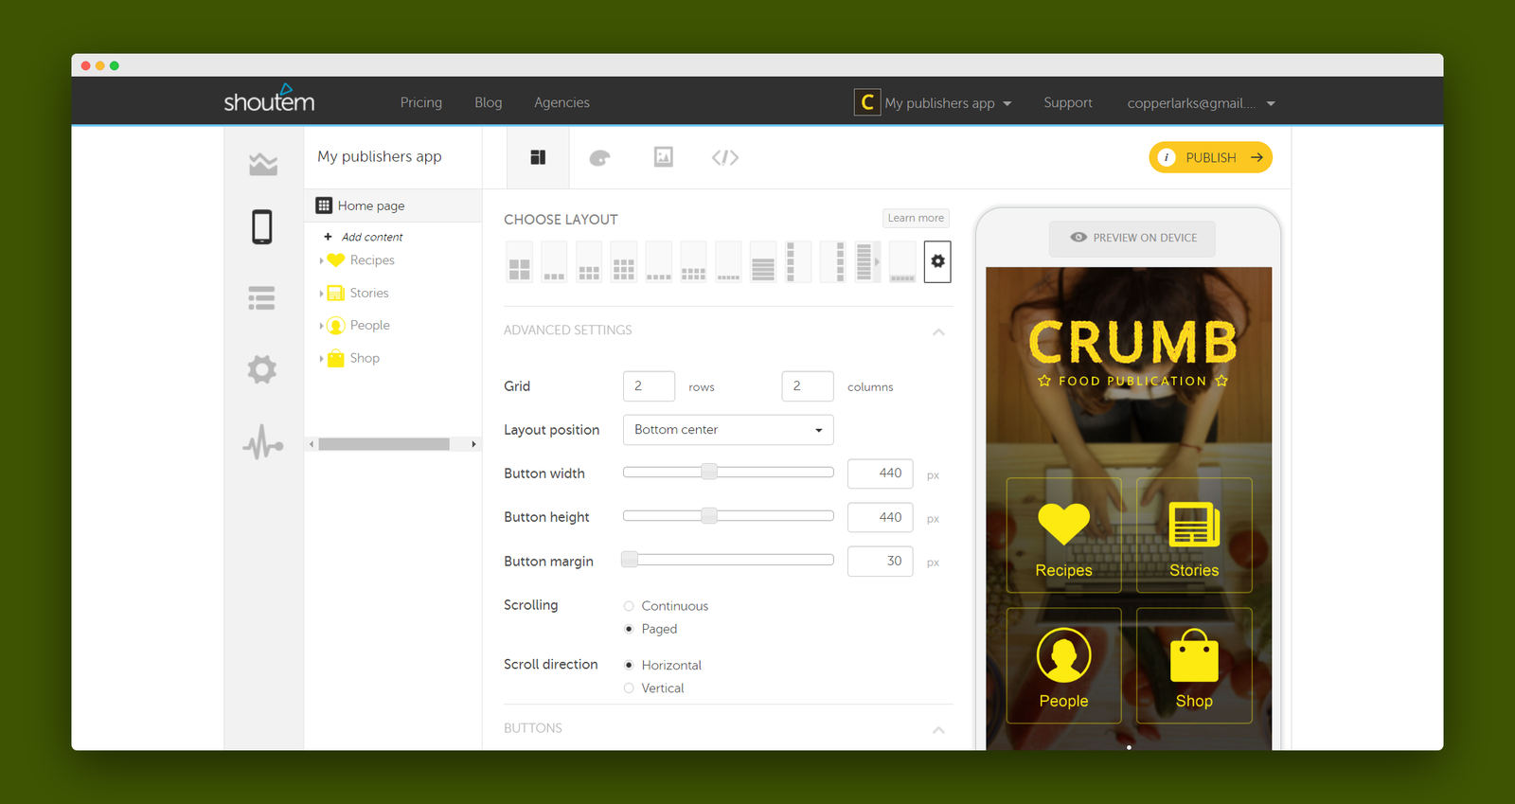Expand the People tree item arrow

tap(321, 326)
